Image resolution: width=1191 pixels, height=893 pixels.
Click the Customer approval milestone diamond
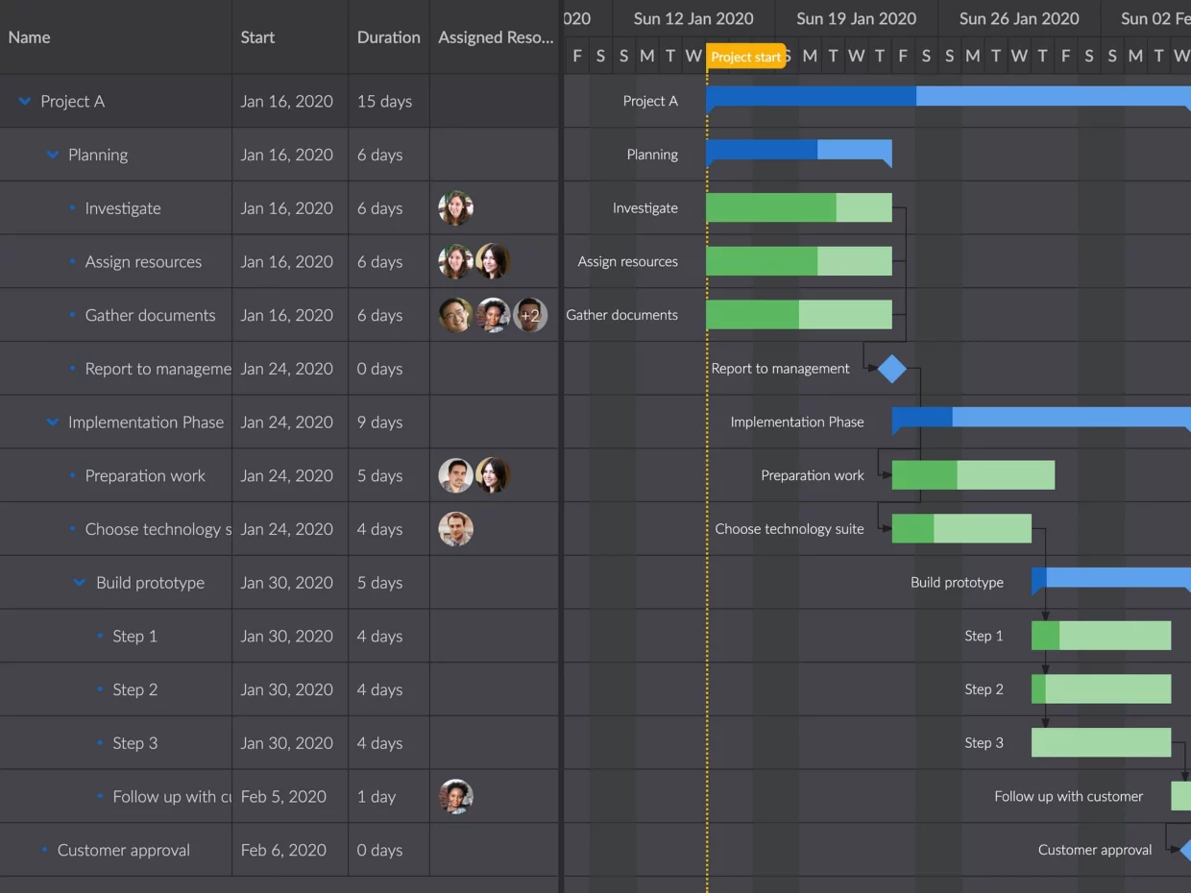tap(1185, 850)
